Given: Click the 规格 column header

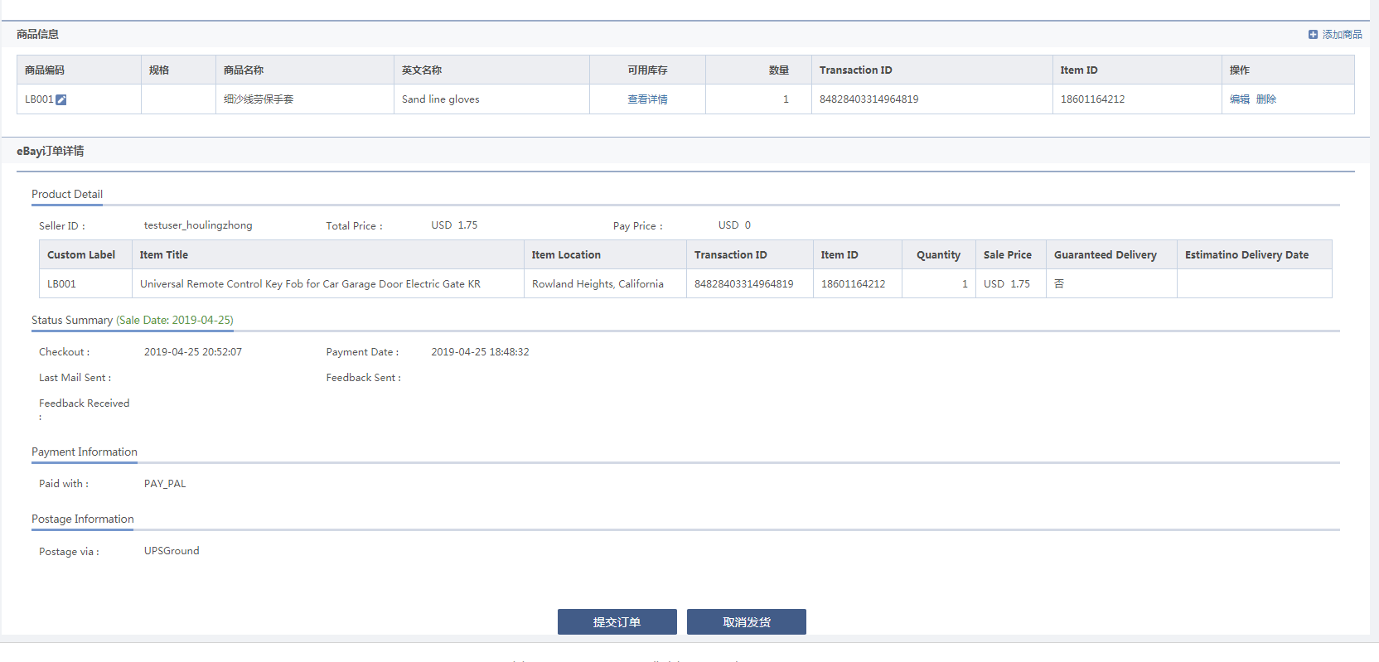Looking at the screenshot, I should pos(178,70).
